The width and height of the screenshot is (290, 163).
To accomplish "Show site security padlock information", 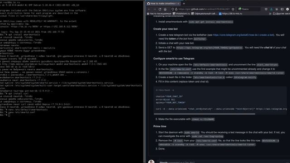I will tap(176, 9).
